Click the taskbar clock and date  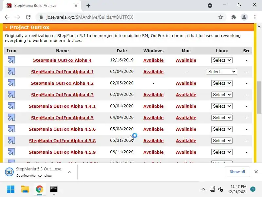point(237,189)
